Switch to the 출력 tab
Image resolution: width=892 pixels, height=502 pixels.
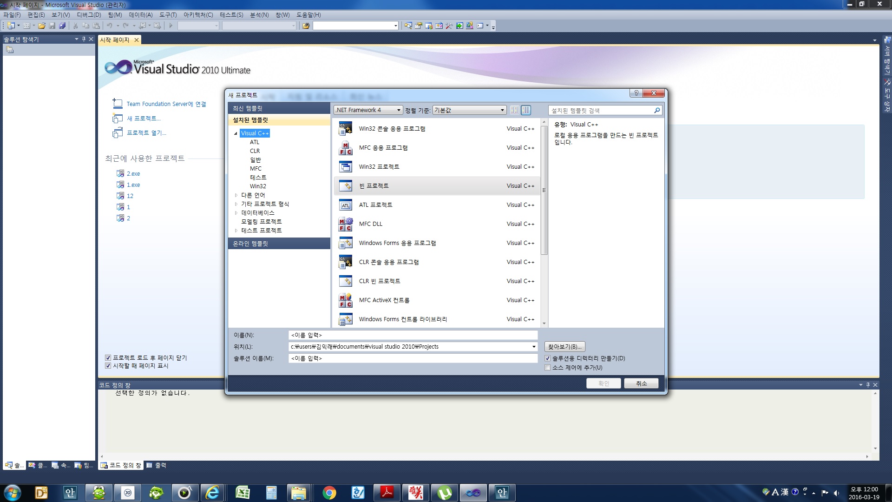(x=156, y=465)
